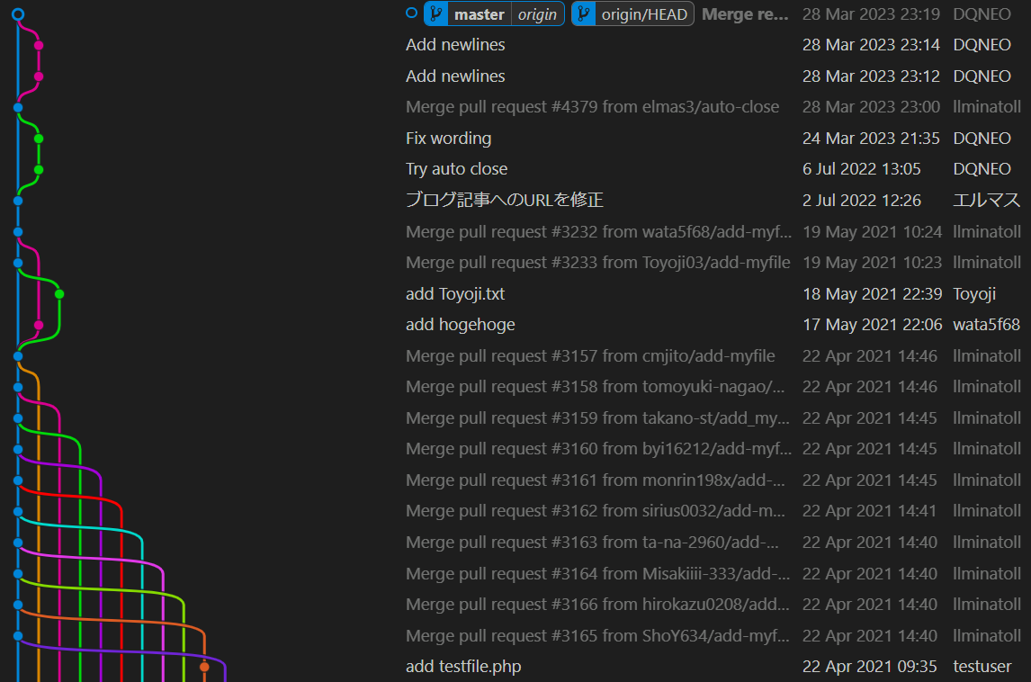The image size is (1031, 682).
Task: Click the date 22 Apr 2021 09:35
Action: [869, 666]
